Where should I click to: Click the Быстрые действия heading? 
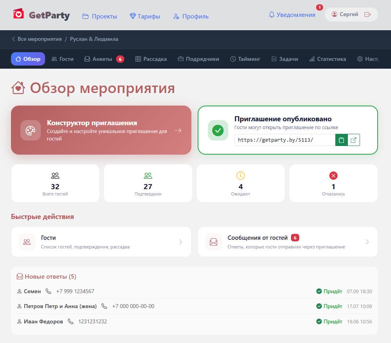click(42, 217)
